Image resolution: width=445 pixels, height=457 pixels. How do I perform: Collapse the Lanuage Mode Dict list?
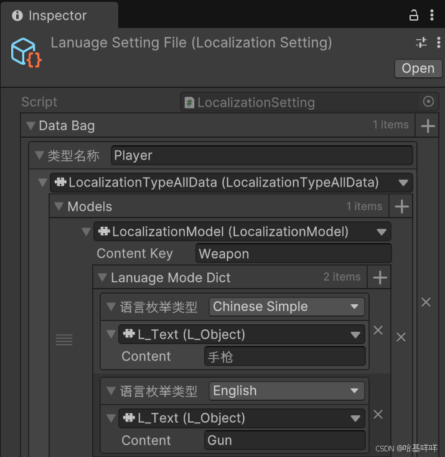[x=103, y=277]
